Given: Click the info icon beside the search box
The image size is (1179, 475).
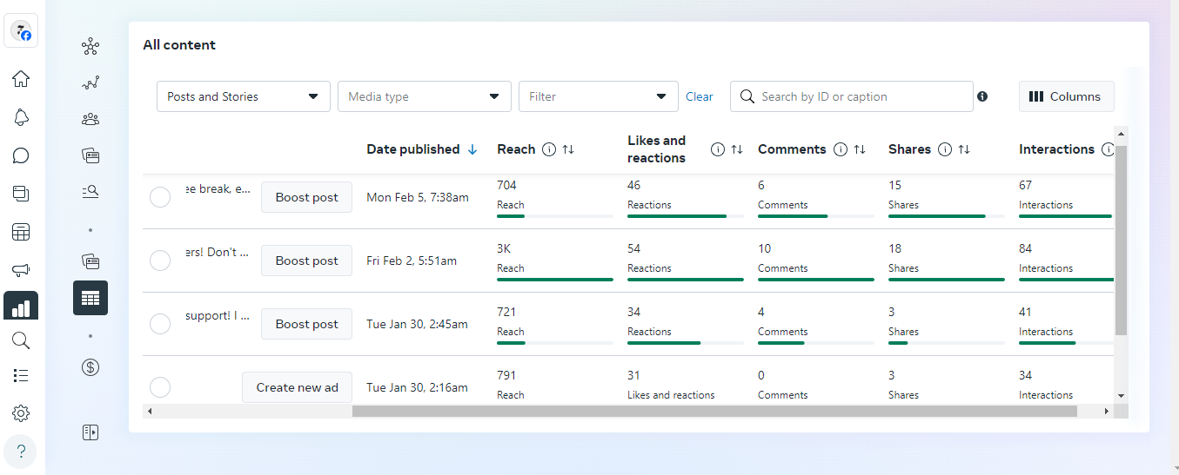Looking at the screenshot, I should (982, 96).
